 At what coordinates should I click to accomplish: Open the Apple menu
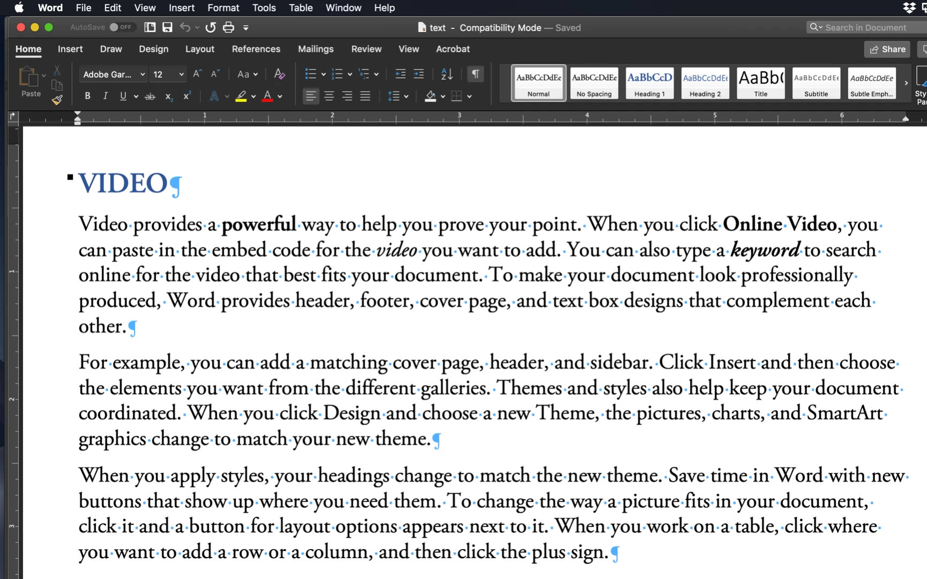pyautogui.click(x=19, y=8)
